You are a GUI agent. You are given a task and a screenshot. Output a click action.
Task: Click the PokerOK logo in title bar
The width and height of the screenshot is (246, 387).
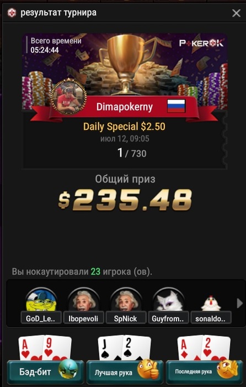tap(12, 13)
